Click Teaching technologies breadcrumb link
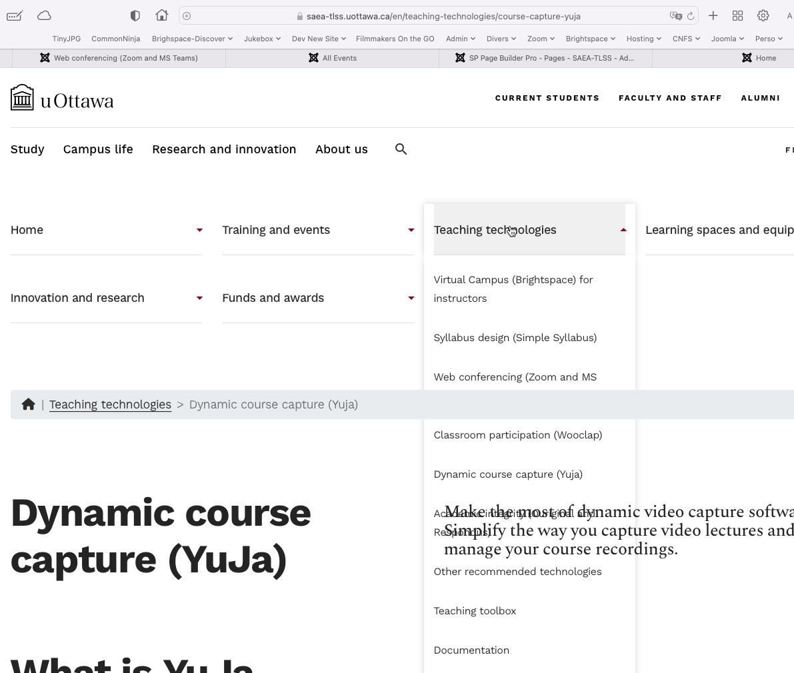Image resolution: width=794 pixels, height=673 pixels. coord(110,404)
